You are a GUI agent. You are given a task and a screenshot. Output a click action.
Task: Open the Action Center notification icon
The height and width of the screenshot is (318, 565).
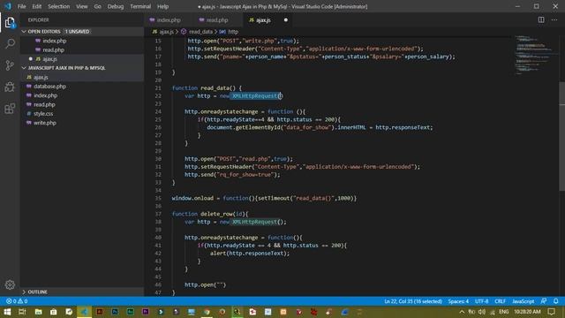(x=552, y=312)
